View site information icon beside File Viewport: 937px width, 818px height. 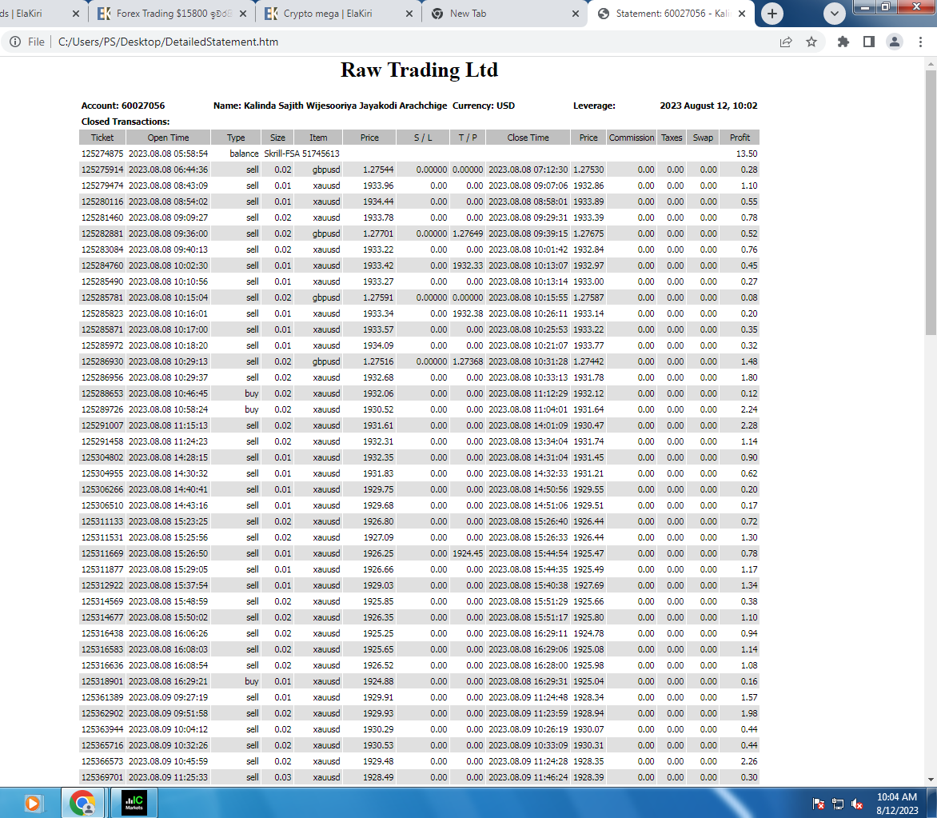[x=15, y=42]
